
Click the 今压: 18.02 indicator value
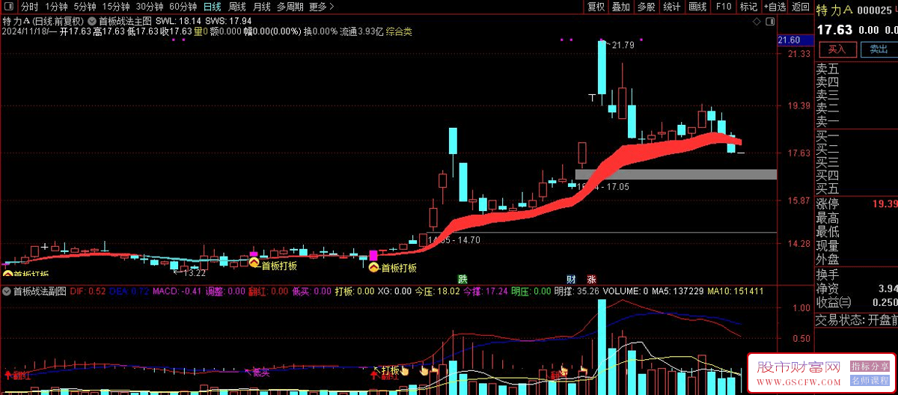(438, 290)
